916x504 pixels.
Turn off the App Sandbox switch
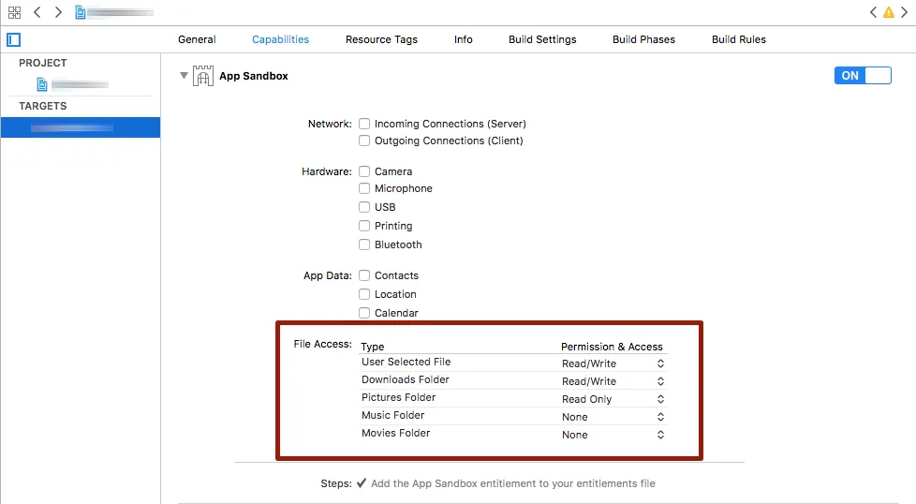tap(862, 76)
